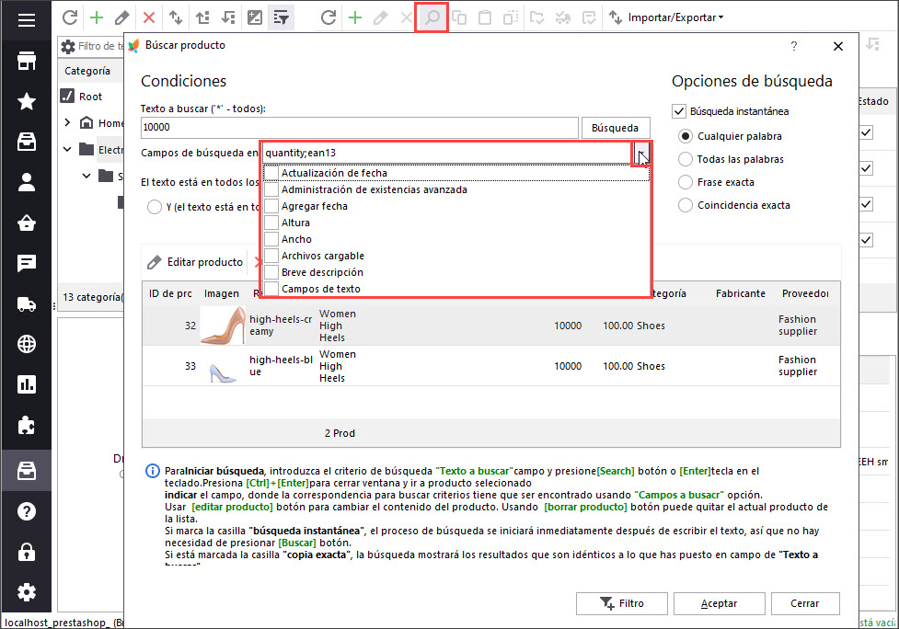This screenshot has width=899, height=629.
Task: Select product row with ID 32
Action: [x=490, y=326]
